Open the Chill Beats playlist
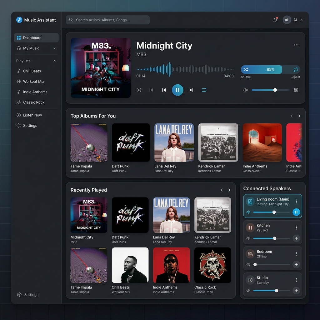This screenshot has width=320, height=320. [x=32, y=71]
